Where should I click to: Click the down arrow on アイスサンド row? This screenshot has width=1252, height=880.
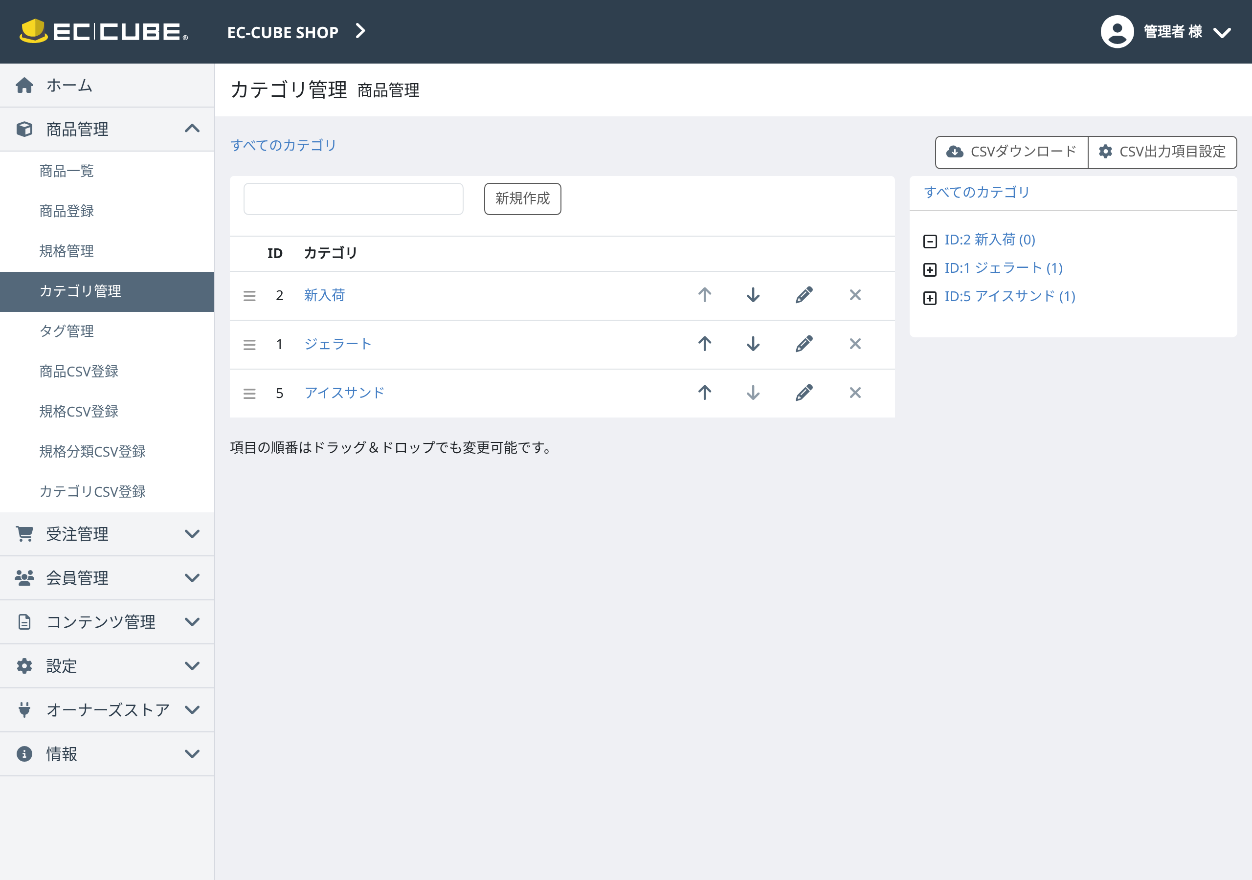[x=753, y=393]
